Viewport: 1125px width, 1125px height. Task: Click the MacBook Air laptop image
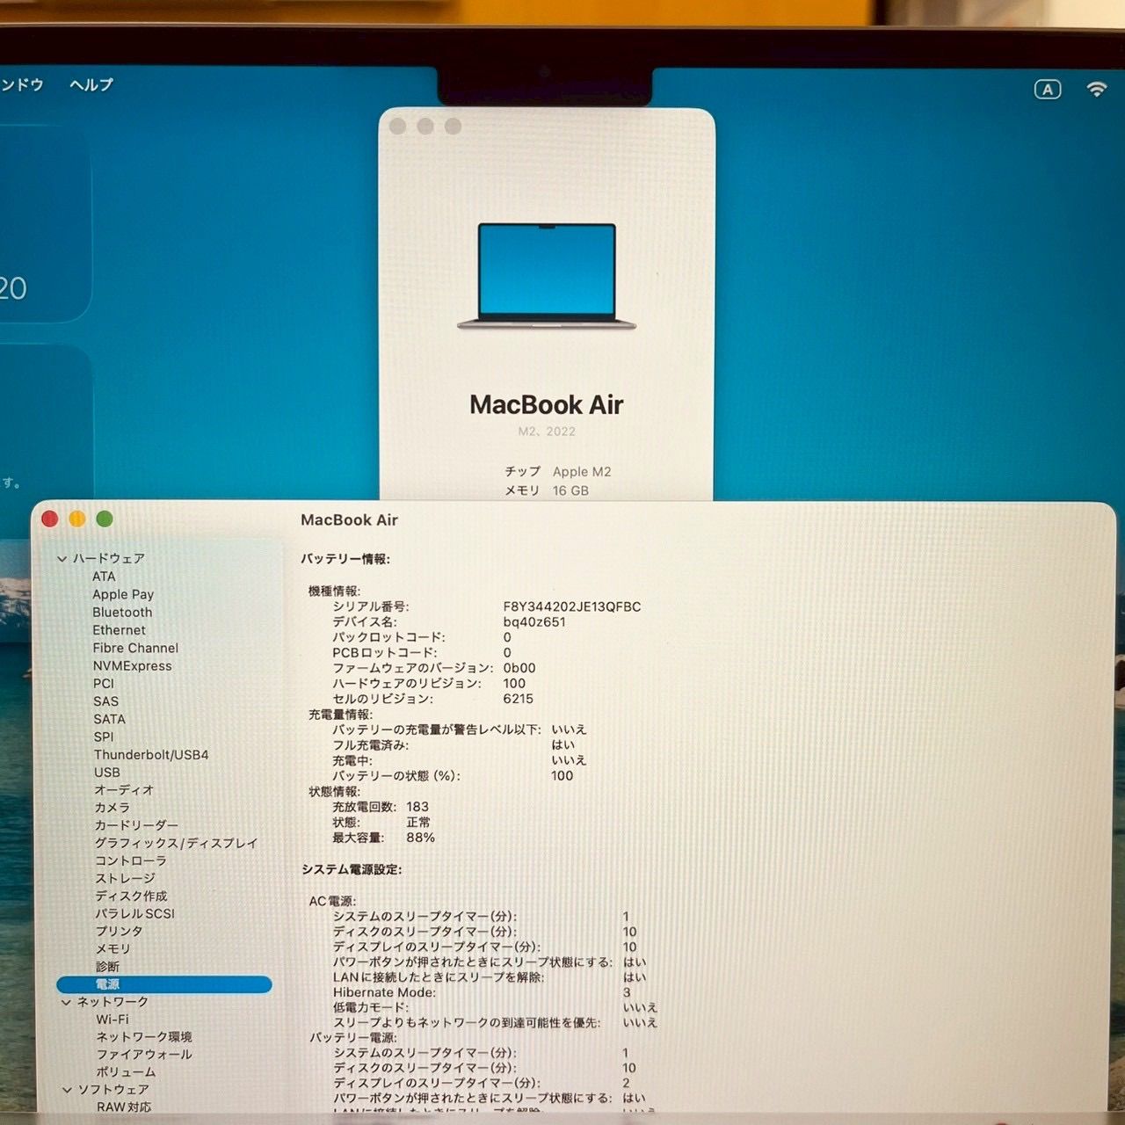pyautogui.click(x=547, y=277)
